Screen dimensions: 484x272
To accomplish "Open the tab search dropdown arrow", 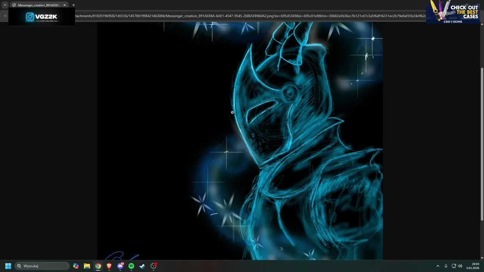I will point(5,5).
